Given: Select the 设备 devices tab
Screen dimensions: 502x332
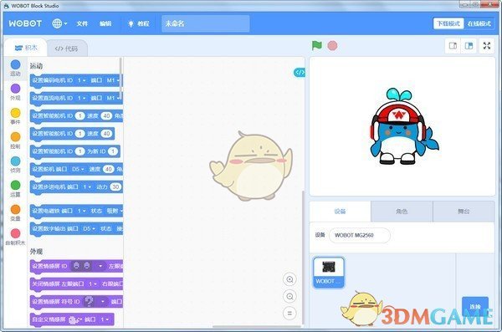Looking at the screenshot, I should pos(340,212).
